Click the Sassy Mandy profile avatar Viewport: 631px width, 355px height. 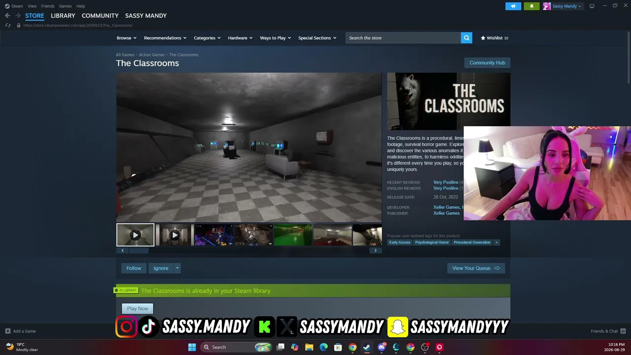(547, 6)
